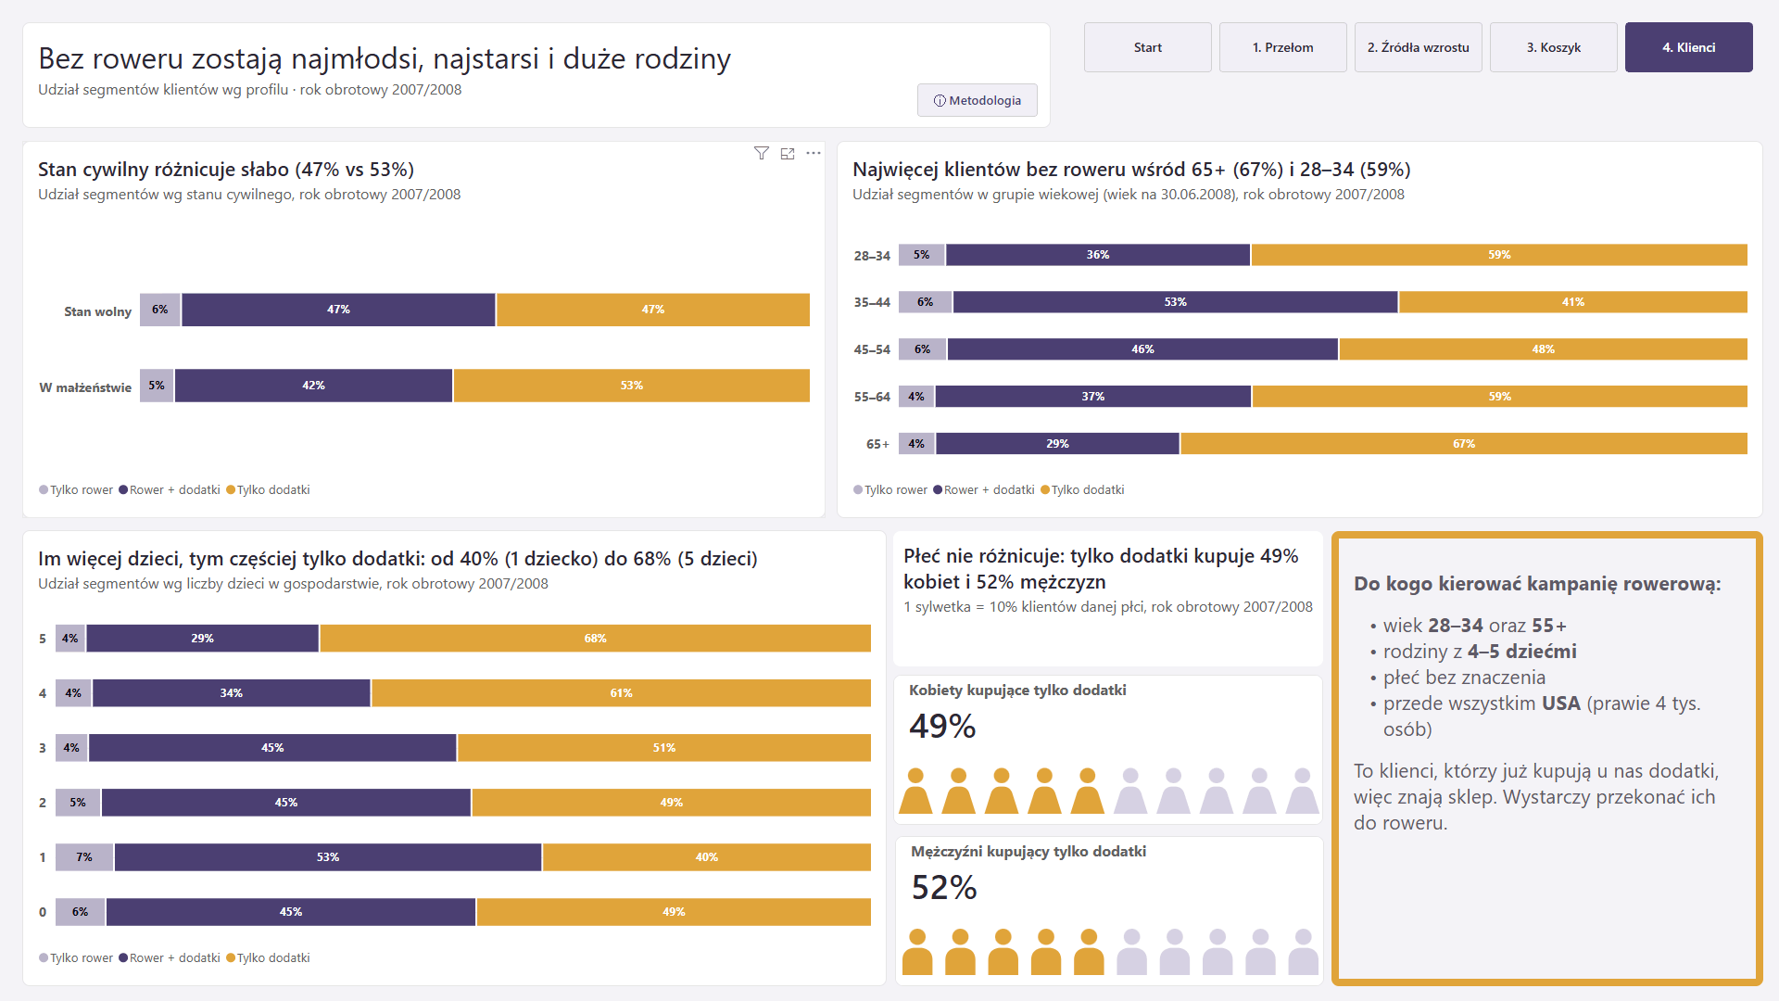This screenshot has width=1779, height=1001.
Task: Open the Metodologia info button
Action: [x=978, y=100]
